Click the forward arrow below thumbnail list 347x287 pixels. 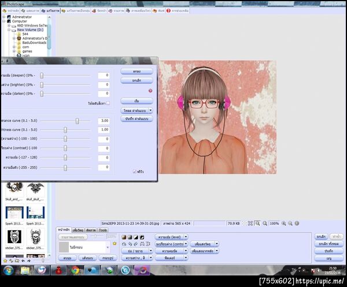click(29, 261)
